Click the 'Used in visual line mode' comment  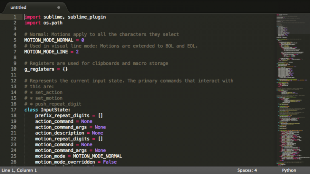click(111, 46)
